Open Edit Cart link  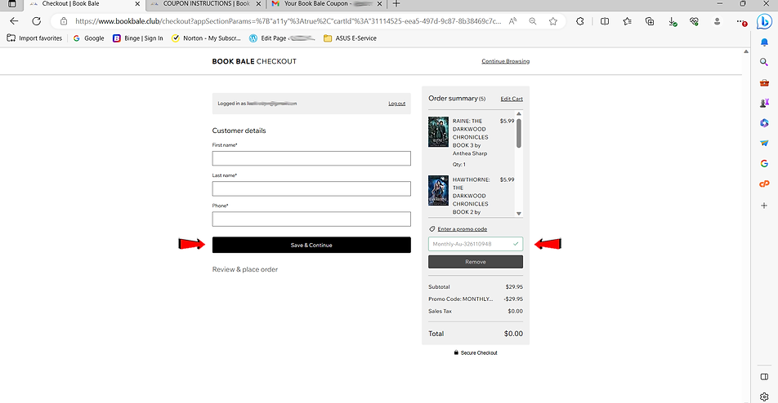(511, 99)
